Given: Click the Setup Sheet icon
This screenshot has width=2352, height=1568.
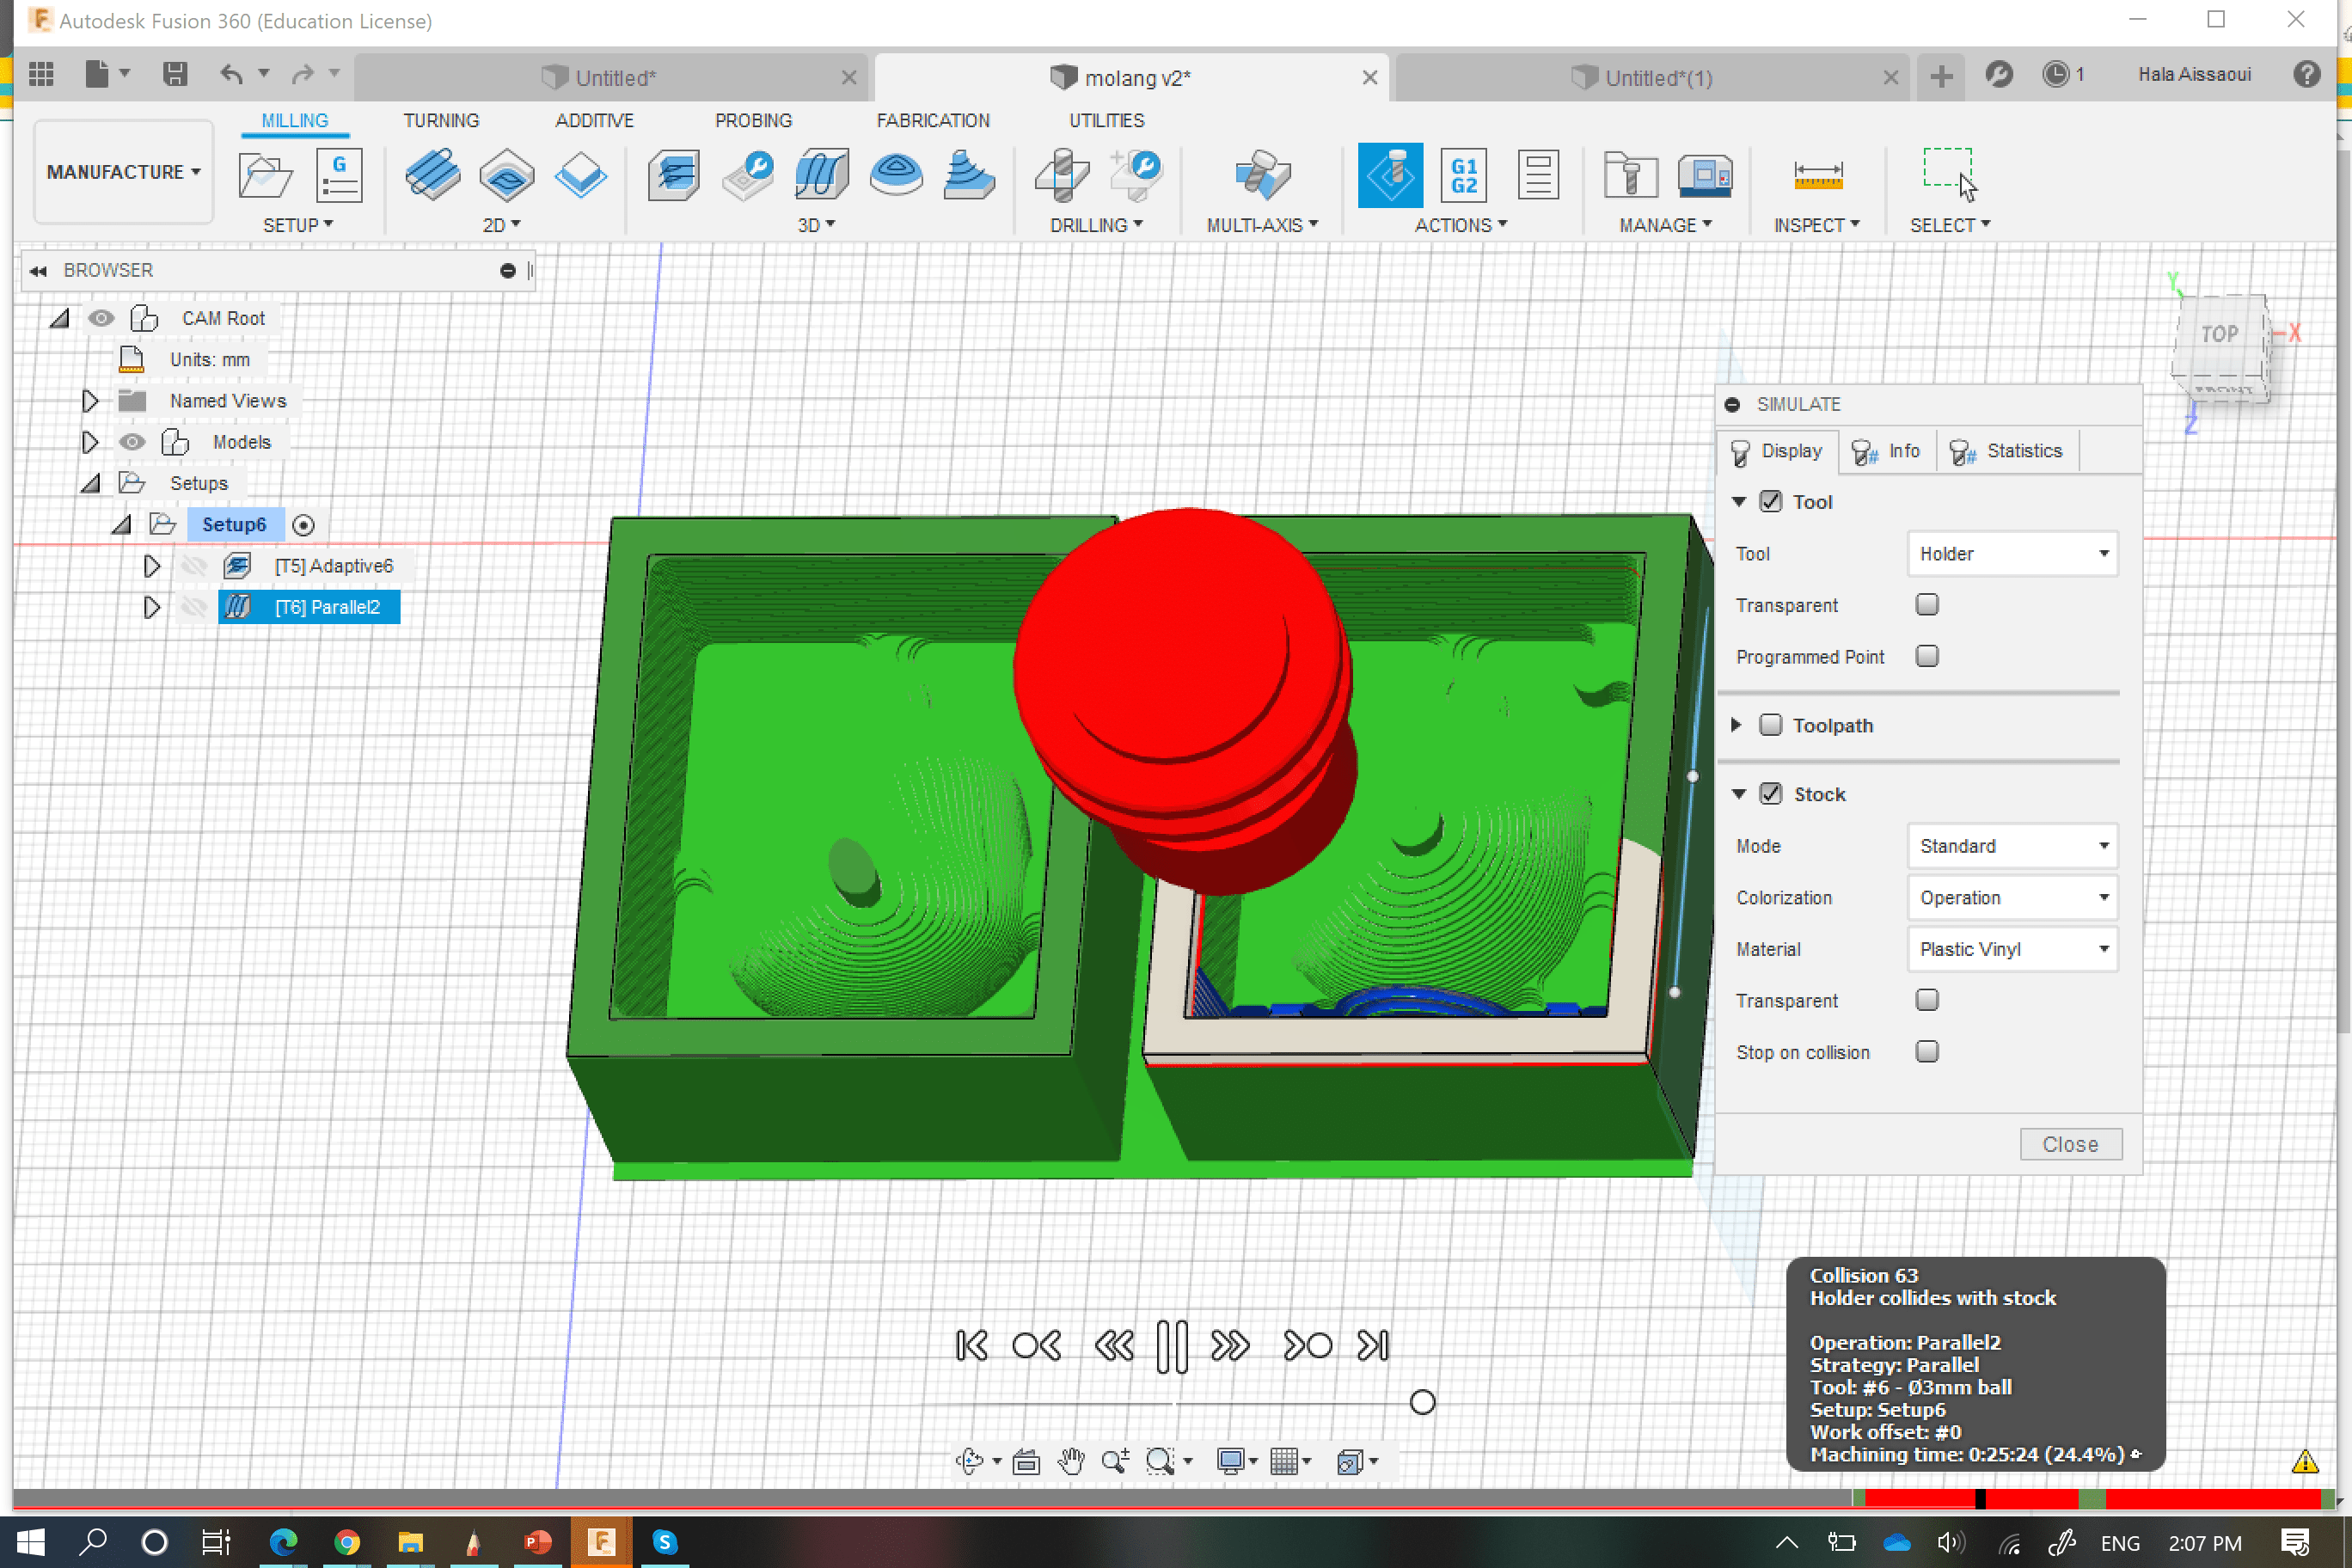Looking at the screenshot, I should pyautogui.click(x=1537, y=175).
